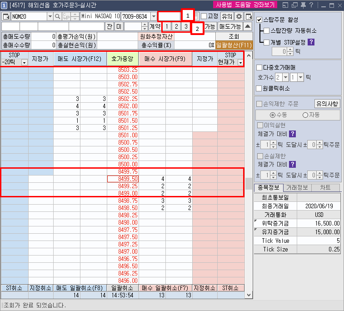The height and width of the screenshot is (311, 344).
Task: Click the scrollbar down arrow of the order ladder
Action: [x=249, y=295]
